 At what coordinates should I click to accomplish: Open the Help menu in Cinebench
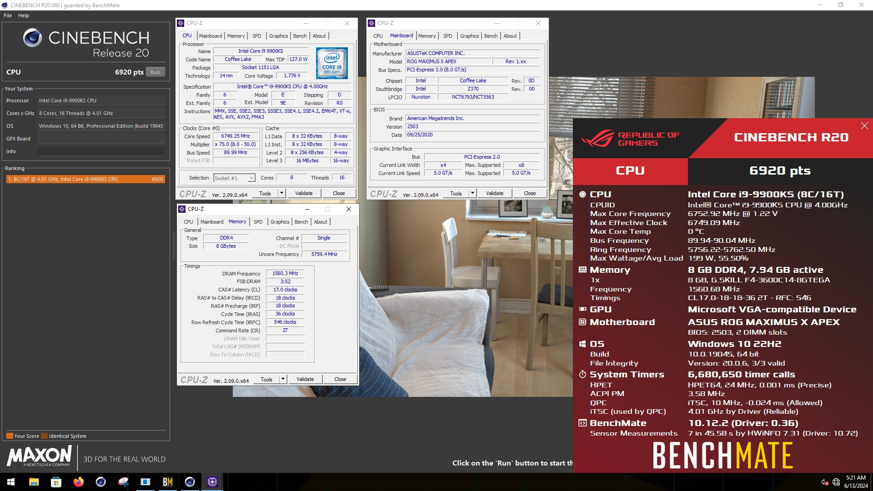[x=24, y=15]
